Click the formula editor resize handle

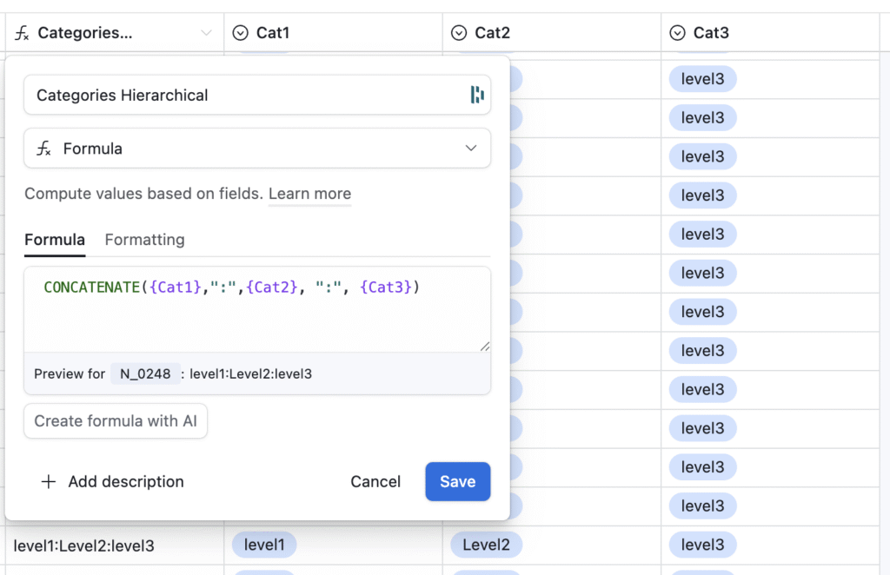[484, 346]
